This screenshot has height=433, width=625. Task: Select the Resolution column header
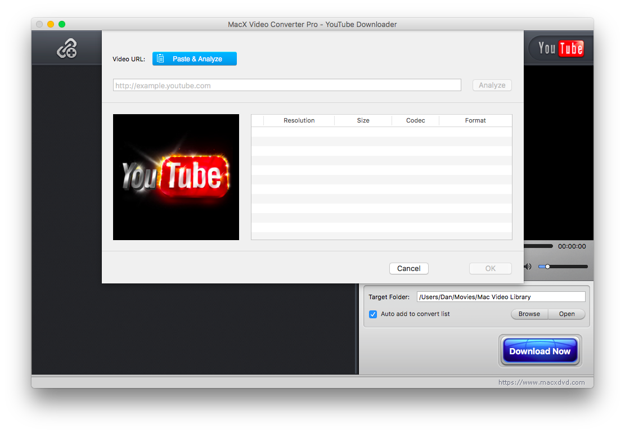299,120
